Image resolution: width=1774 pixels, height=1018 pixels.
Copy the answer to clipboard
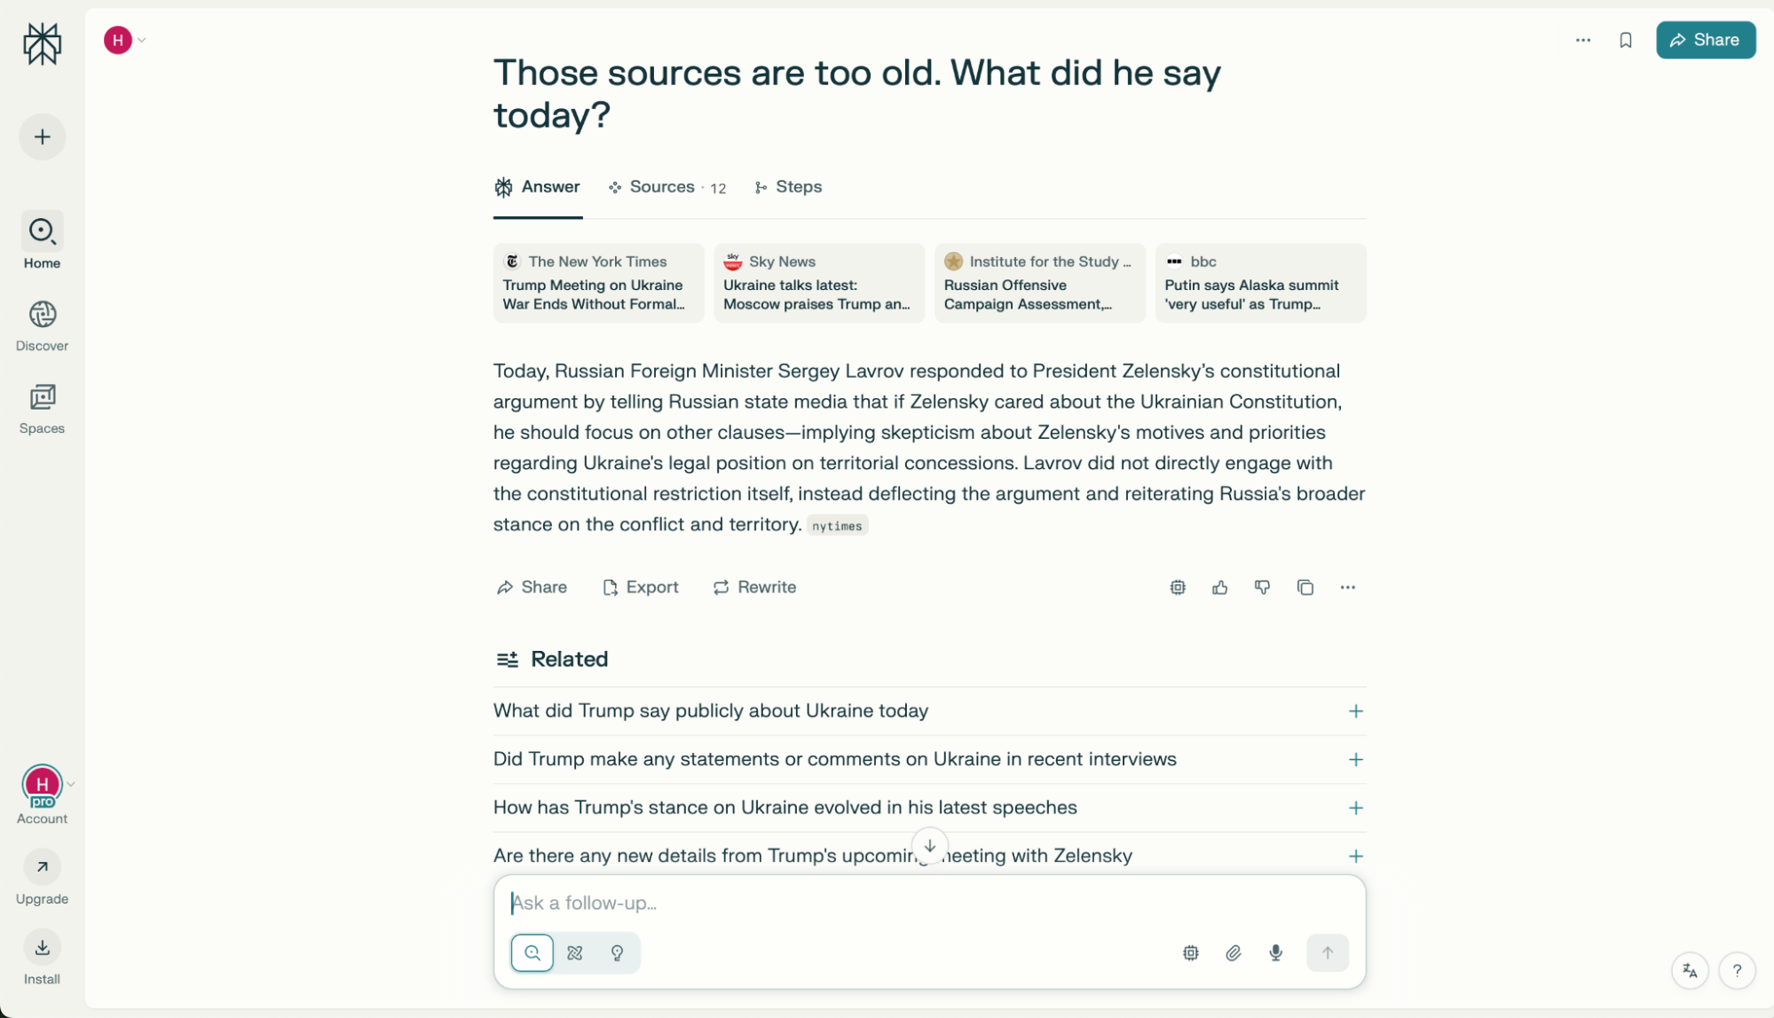point(1305,587)
